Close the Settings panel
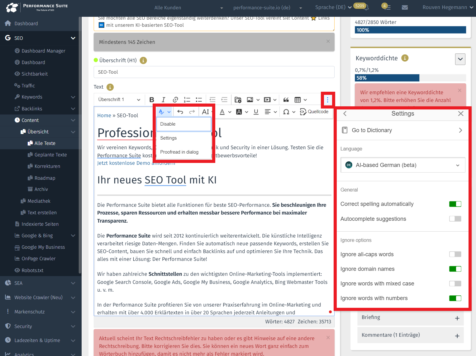The width and height of the screenshot is (476, 356). [x=461, y=114]
